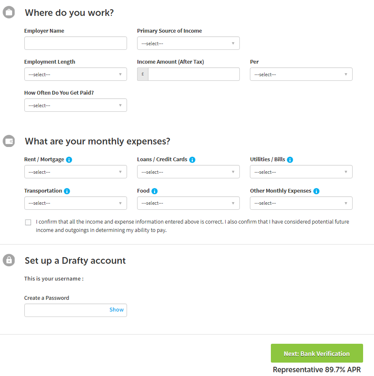The width and height of the screenshot is (374, 376).
Task: Focus the Employer Name text field
Action: [75, 43]
